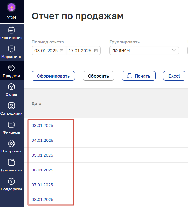Open calendar picker for start date 03.01.2025
Viewport: 188px width, 207px height.
click(62, 50)
